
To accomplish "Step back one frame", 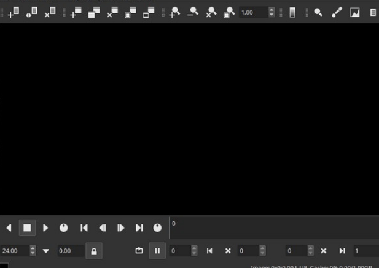I will pyautogui.click(x=103, y=228).
